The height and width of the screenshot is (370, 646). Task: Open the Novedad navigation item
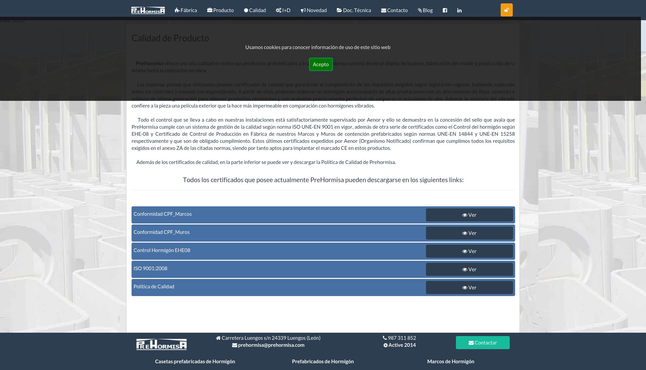pyautogui.click(x=314, y=10)
